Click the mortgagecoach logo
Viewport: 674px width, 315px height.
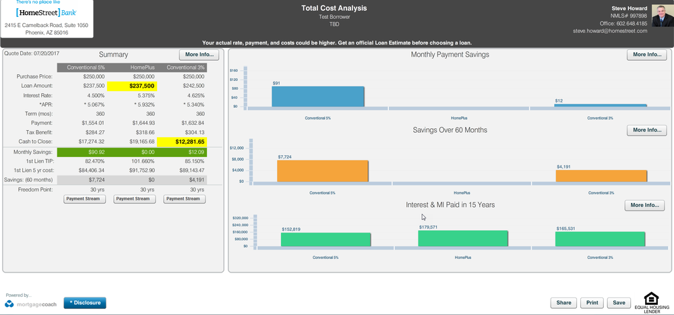[32, 304]
